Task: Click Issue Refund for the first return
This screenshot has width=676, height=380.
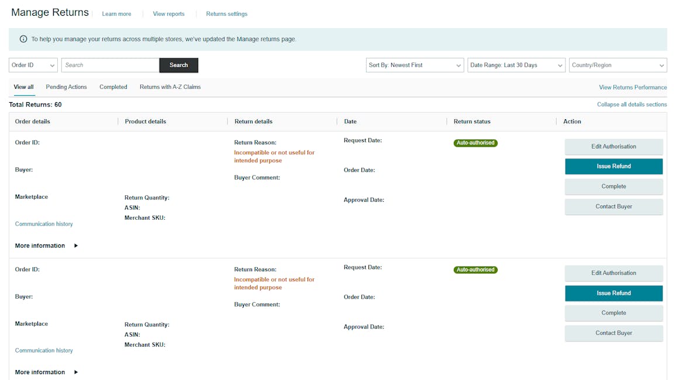Action: pyautogui.click(x=613, y=167)
